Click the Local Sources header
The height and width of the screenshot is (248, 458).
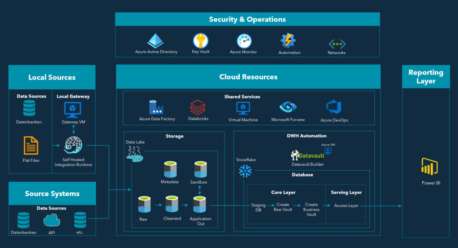pos(52,77)
